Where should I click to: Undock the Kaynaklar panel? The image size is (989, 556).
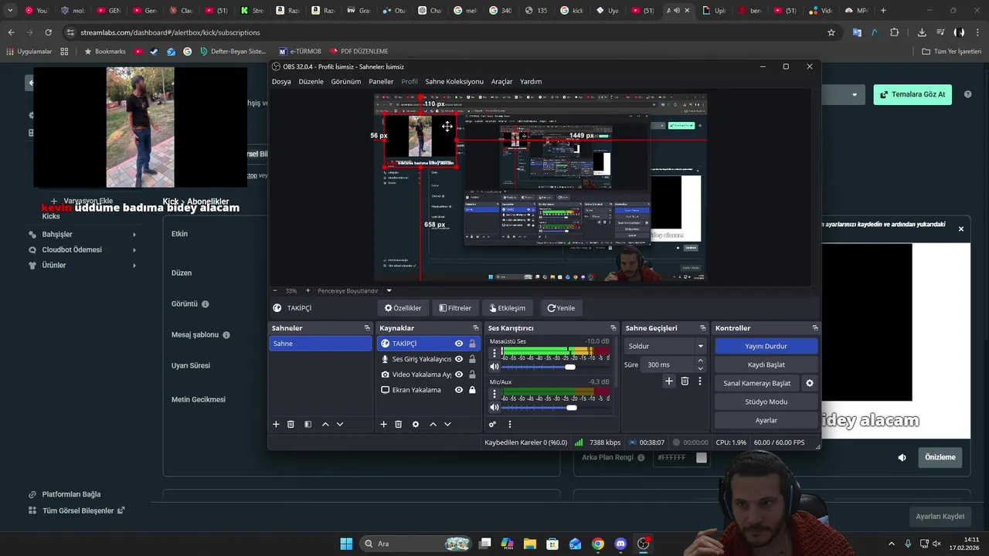[x=475, y=328]
